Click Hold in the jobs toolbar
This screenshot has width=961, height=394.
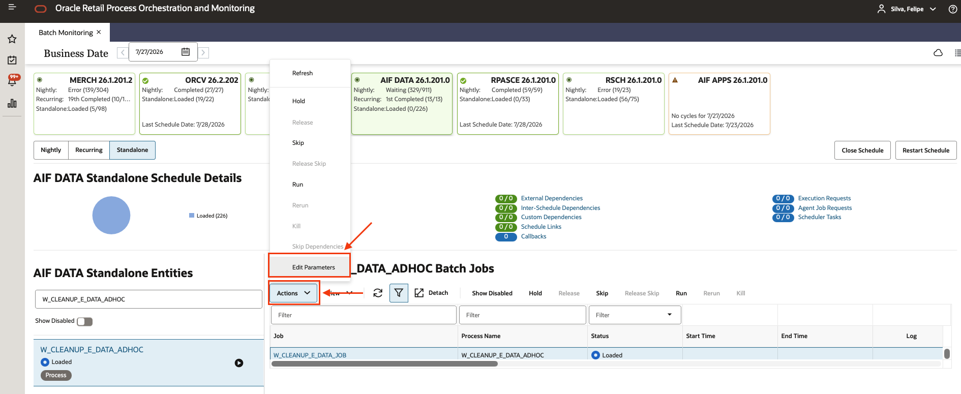[x=535, y=293]
